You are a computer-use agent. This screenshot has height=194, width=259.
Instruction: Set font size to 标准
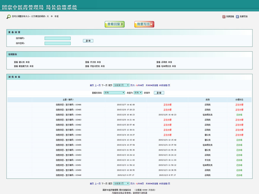pos(56,16)
